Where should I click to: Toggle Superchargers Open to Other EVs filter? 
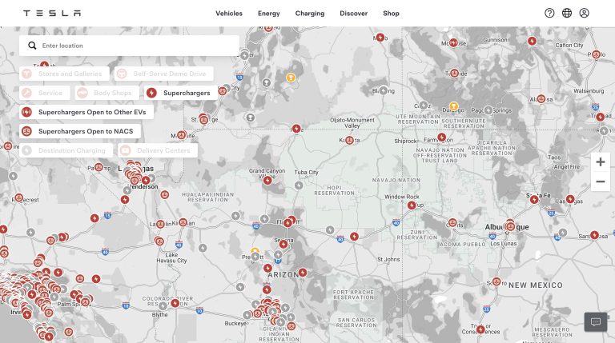coord(86,112)
